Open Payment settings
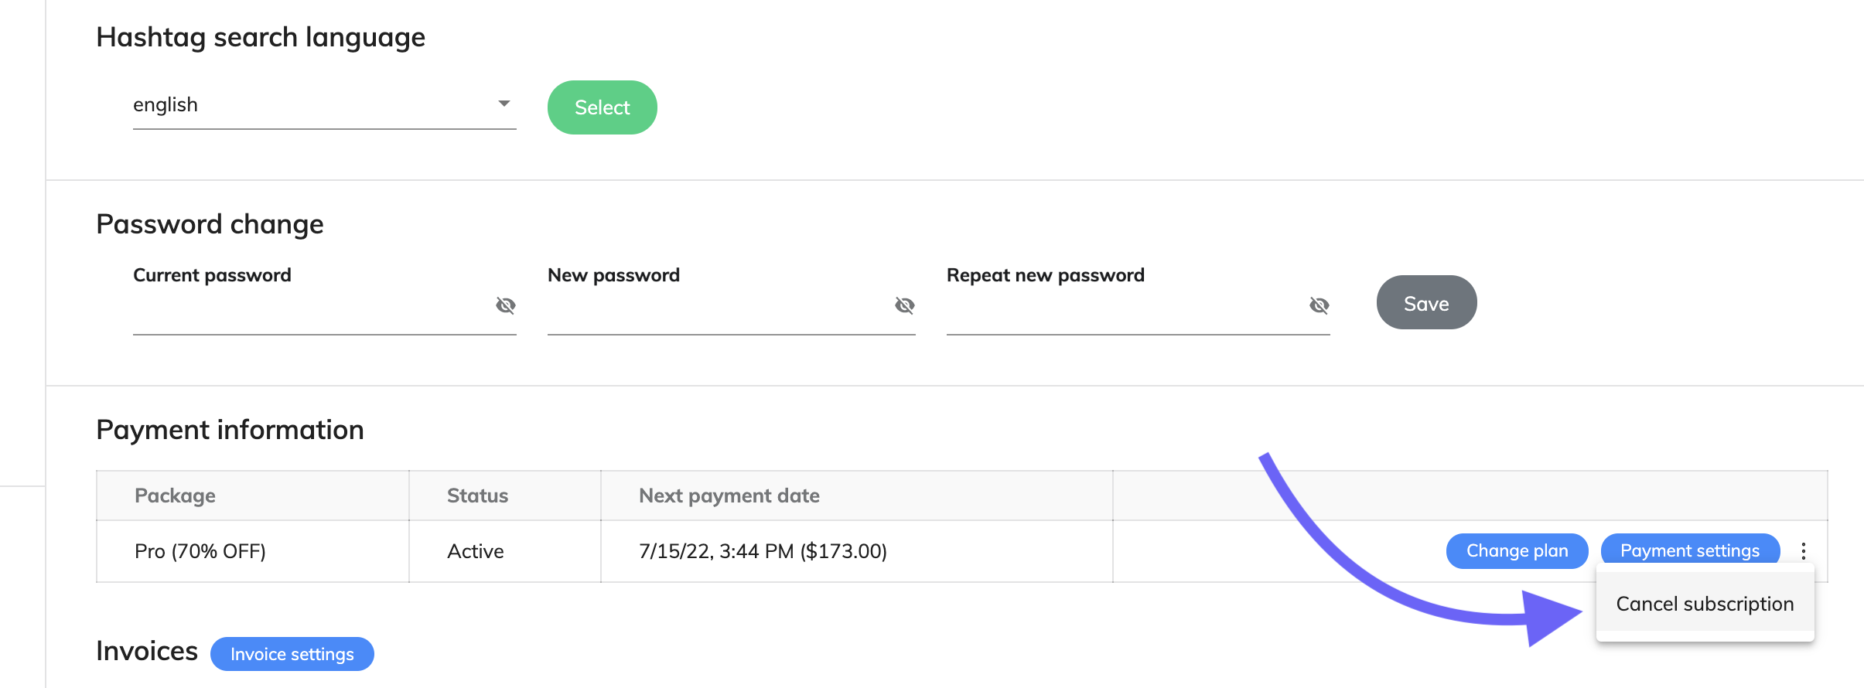The height and width of the screenshot is (688, 1864). tap(1690, 550)
